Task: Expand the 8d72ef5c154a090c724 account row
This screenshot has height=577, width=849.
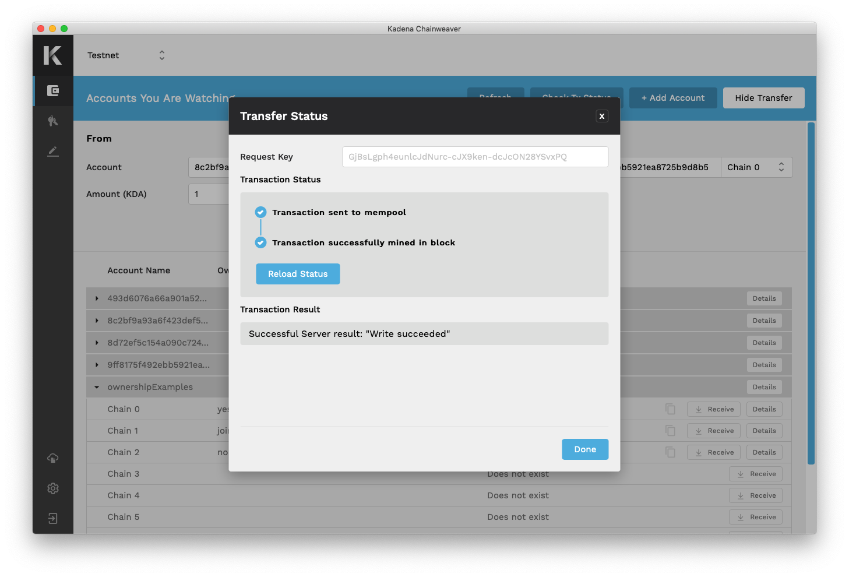Action: [x=97, y=343]
